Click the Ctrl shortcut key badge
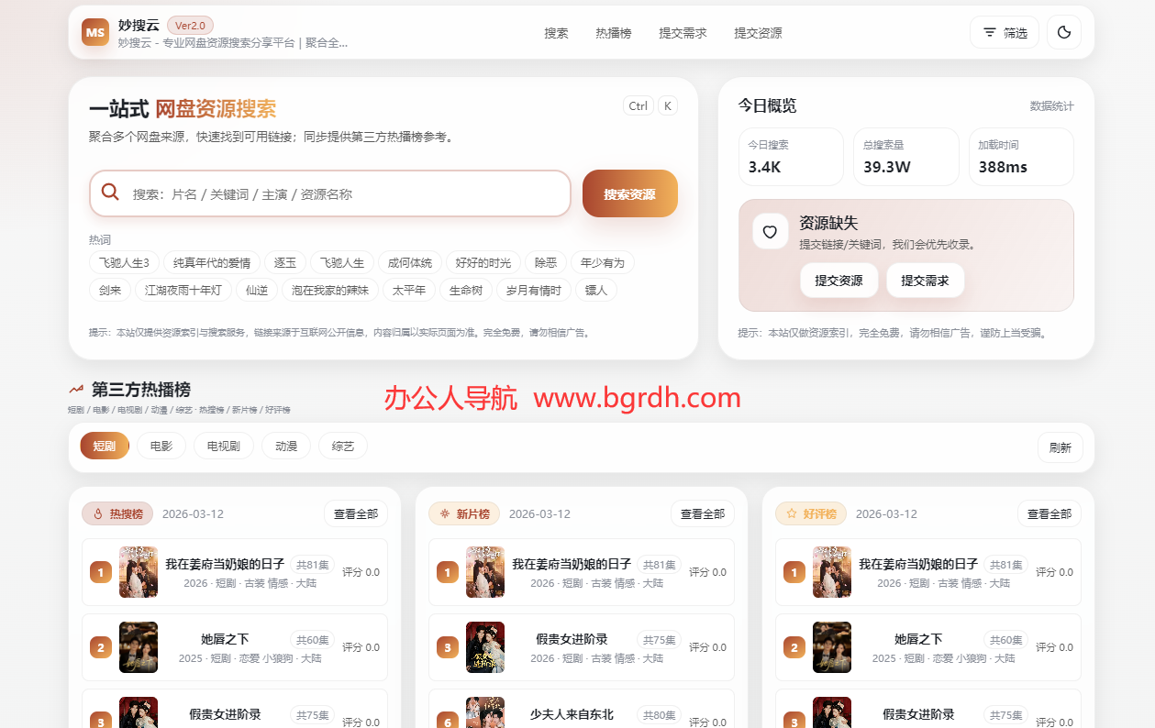 [638, 105]
